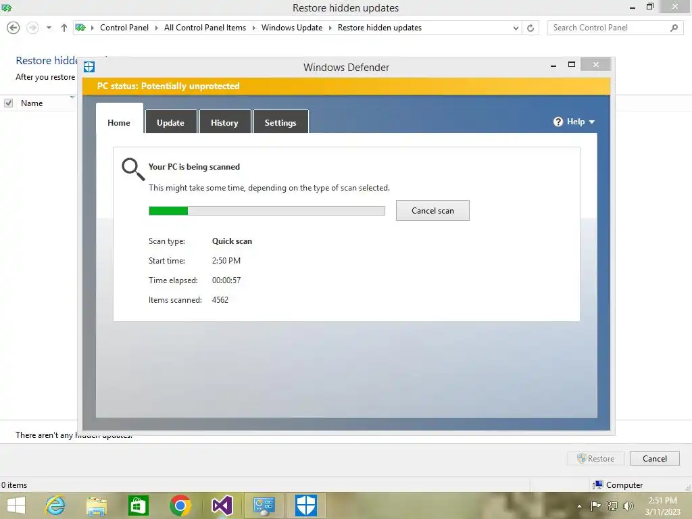Click the '2:50 PM' start time value
The image size is (692, 519).
click(x=226, y=260)
